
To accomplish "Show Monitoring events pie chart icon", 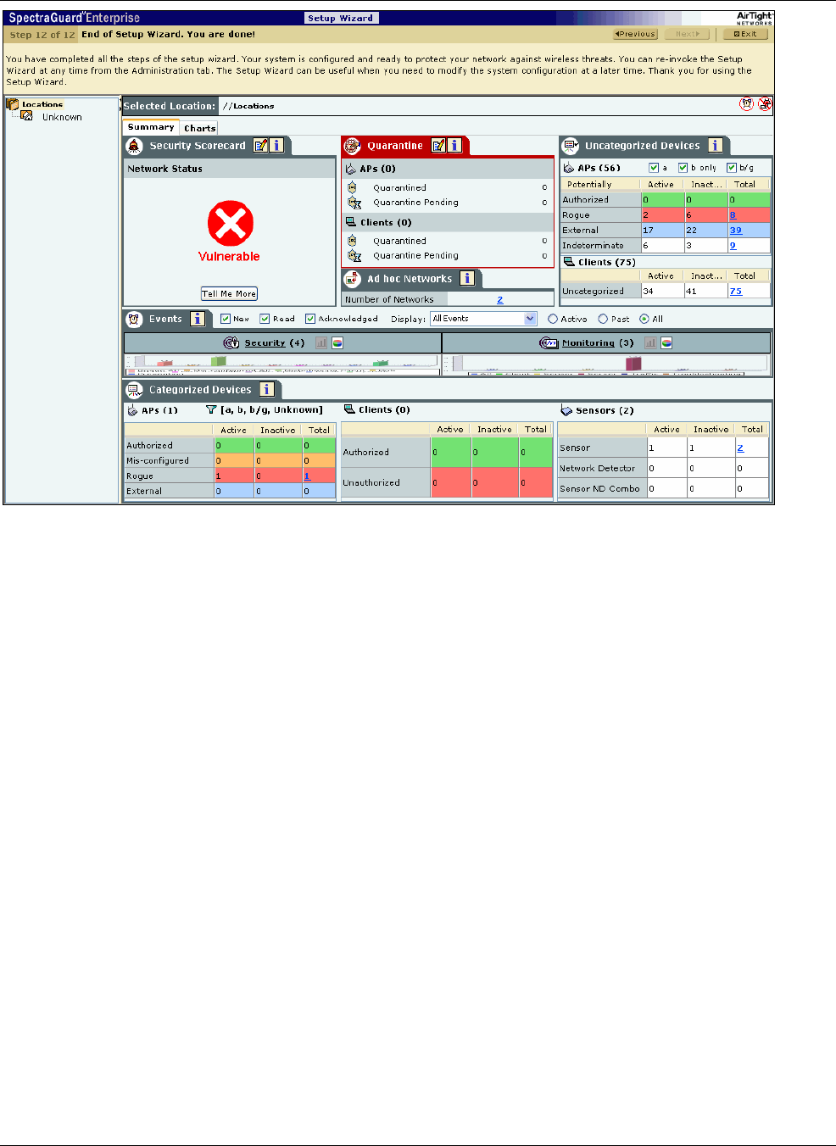I will pyautogui.click(x=666, y=343).
